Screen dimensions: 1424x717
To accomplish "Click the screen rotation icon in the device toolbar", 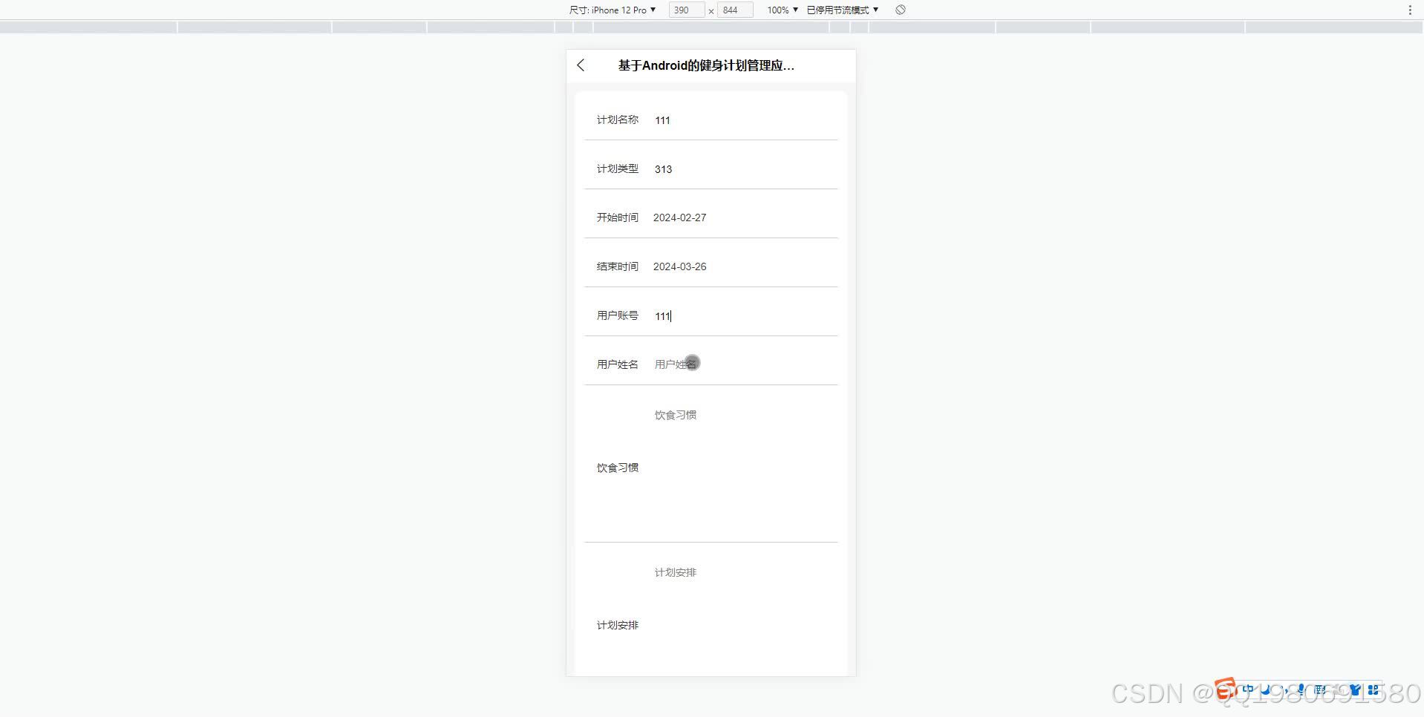I will pyautogui.click(x=899, y=10).
